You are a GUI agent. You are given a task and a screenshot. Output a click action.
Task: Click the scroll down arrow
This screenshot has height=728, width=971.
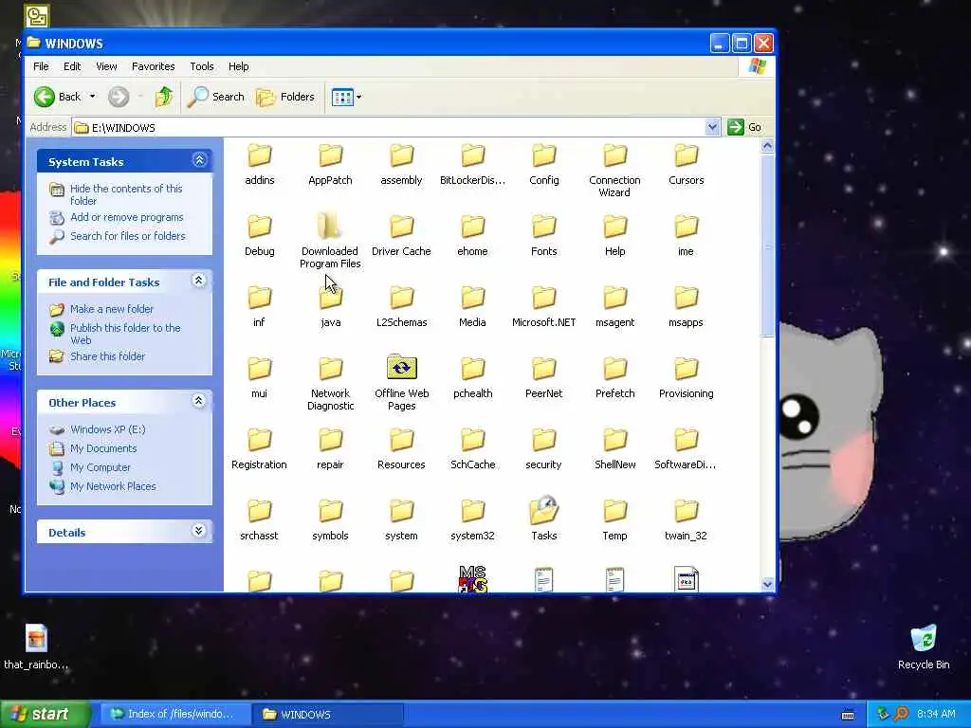(768, 584)
